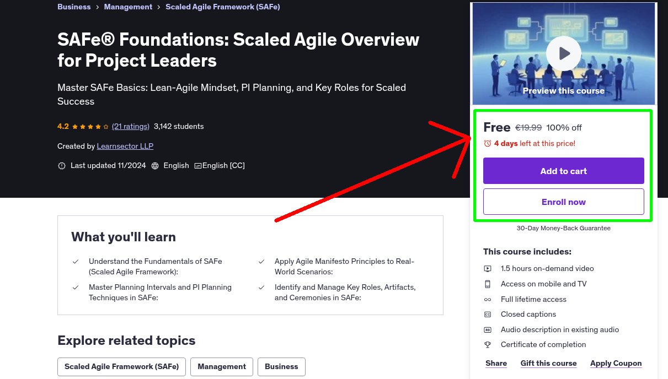Click the closed captions icon beside English [CC]
This screenshot has height=379, width=668.
point(198,165)
